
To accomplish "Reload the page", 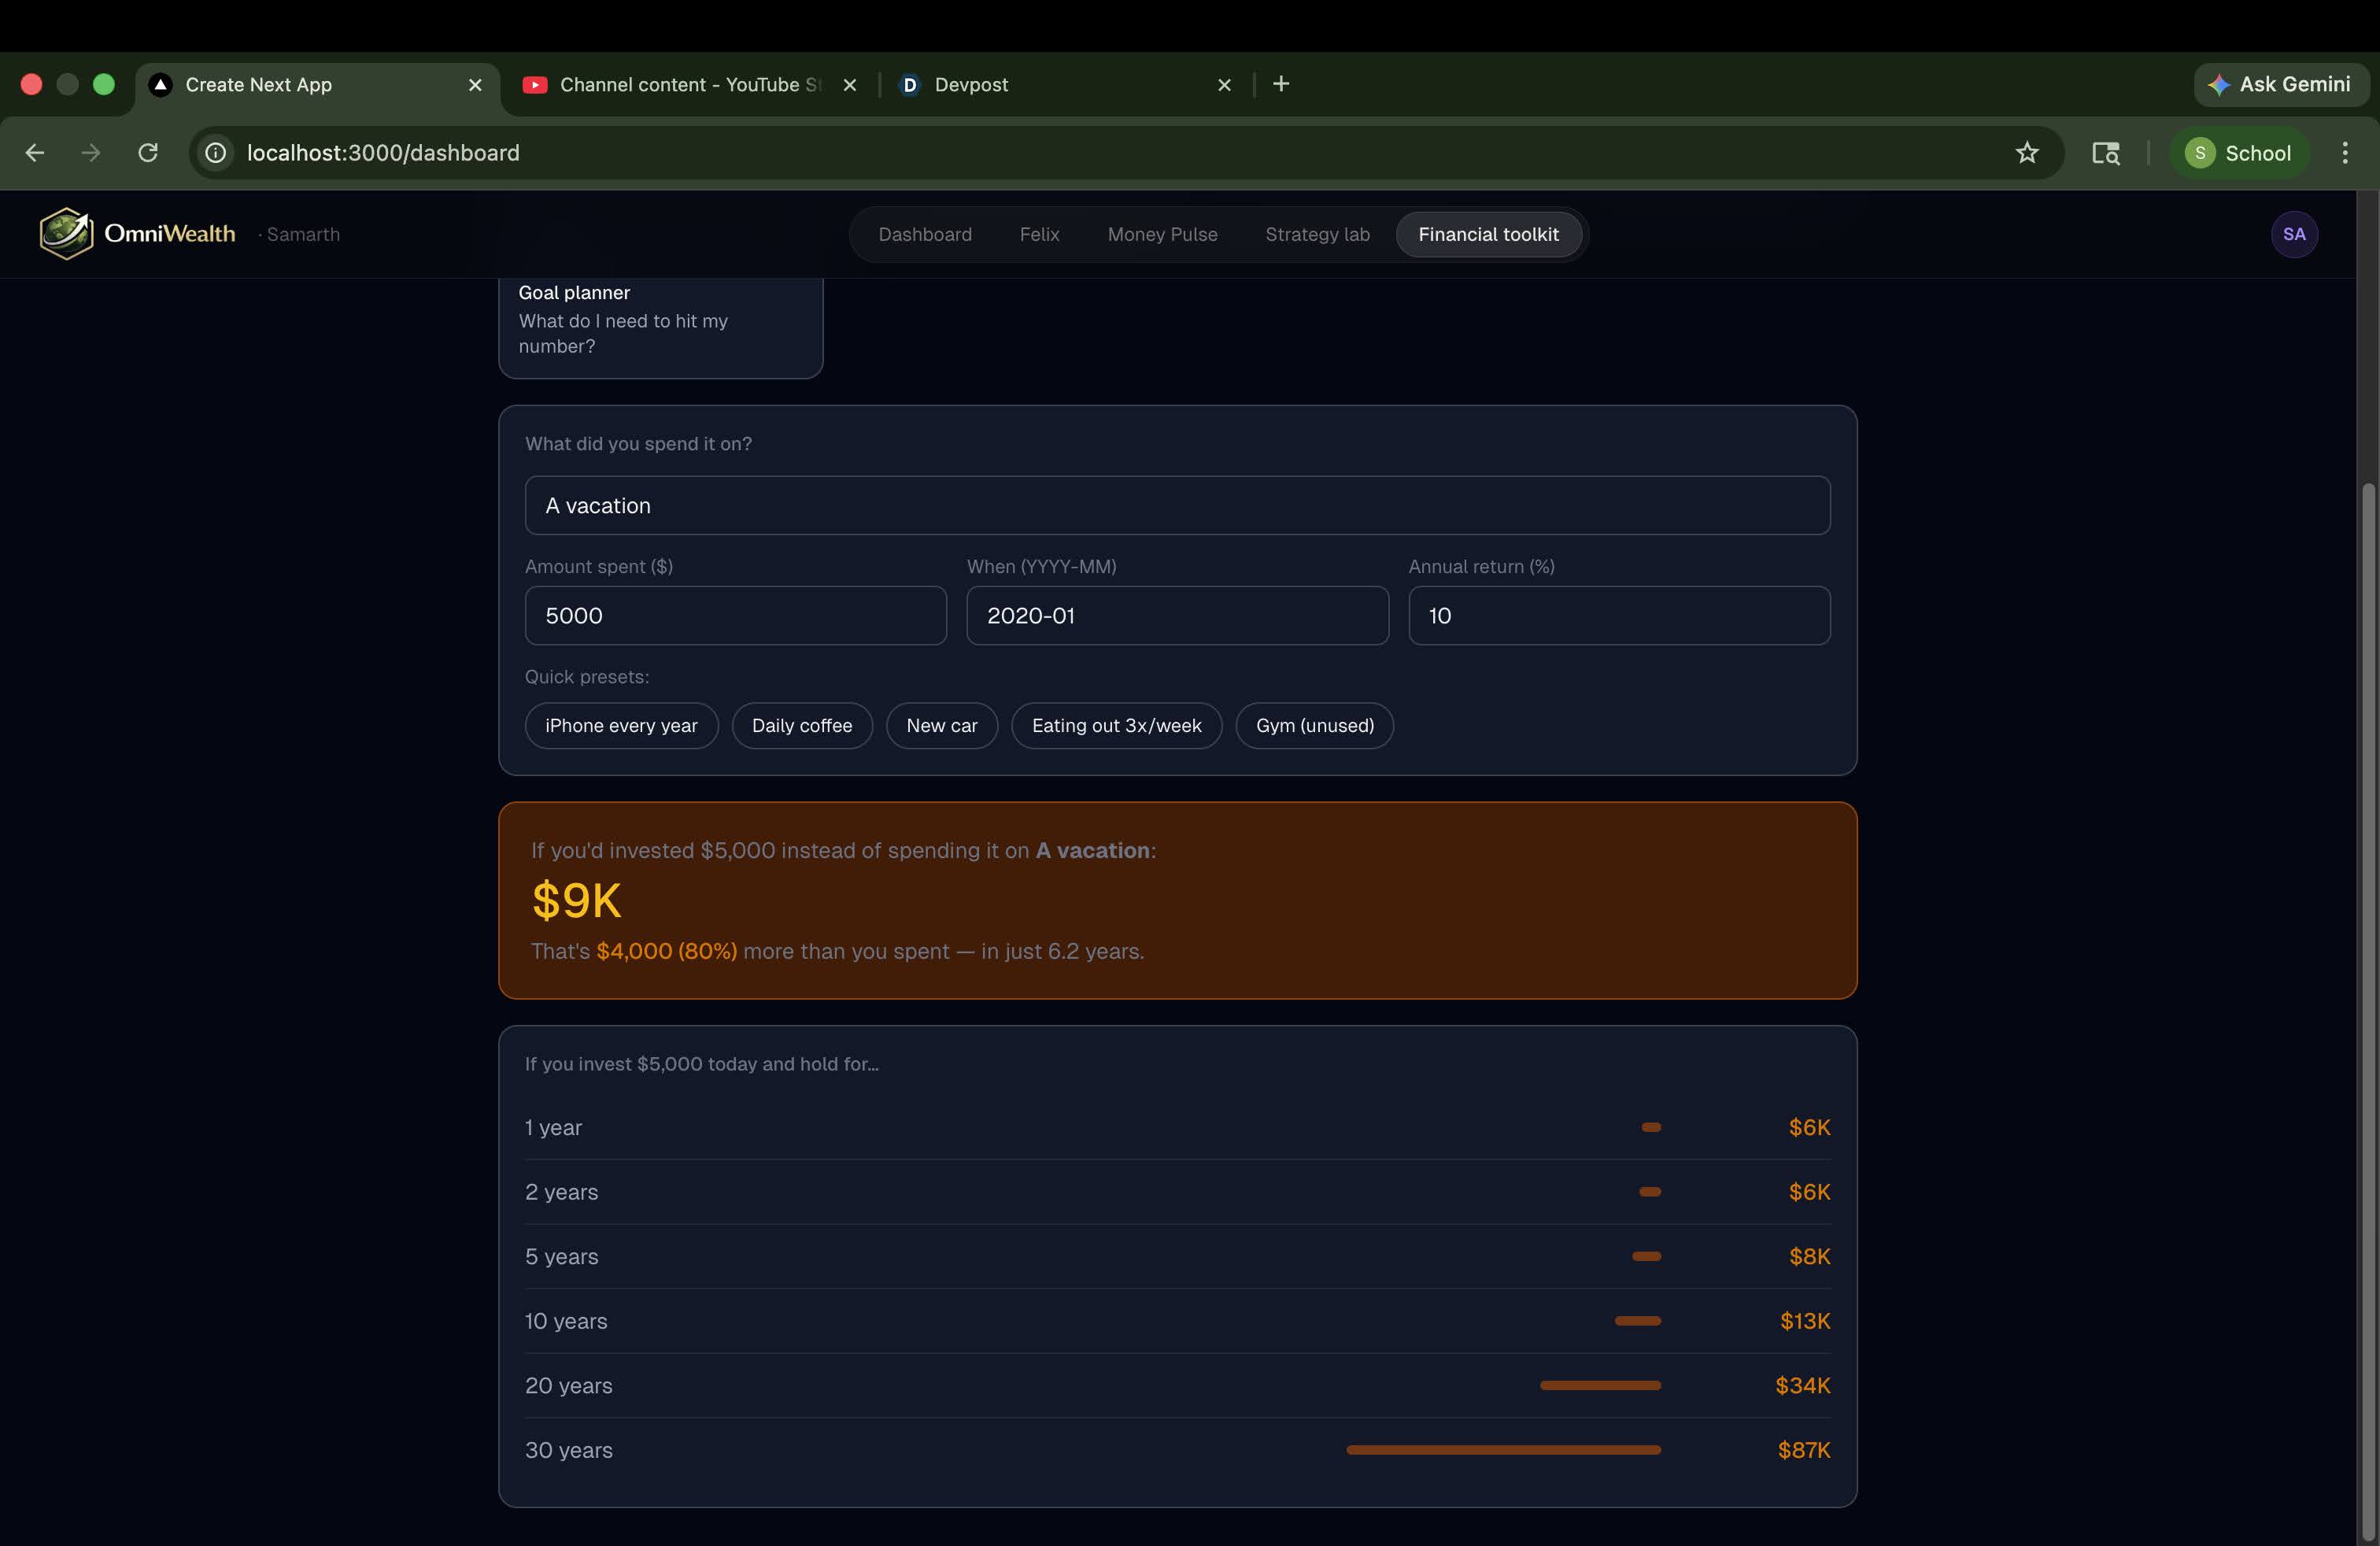I will point(148,153).
